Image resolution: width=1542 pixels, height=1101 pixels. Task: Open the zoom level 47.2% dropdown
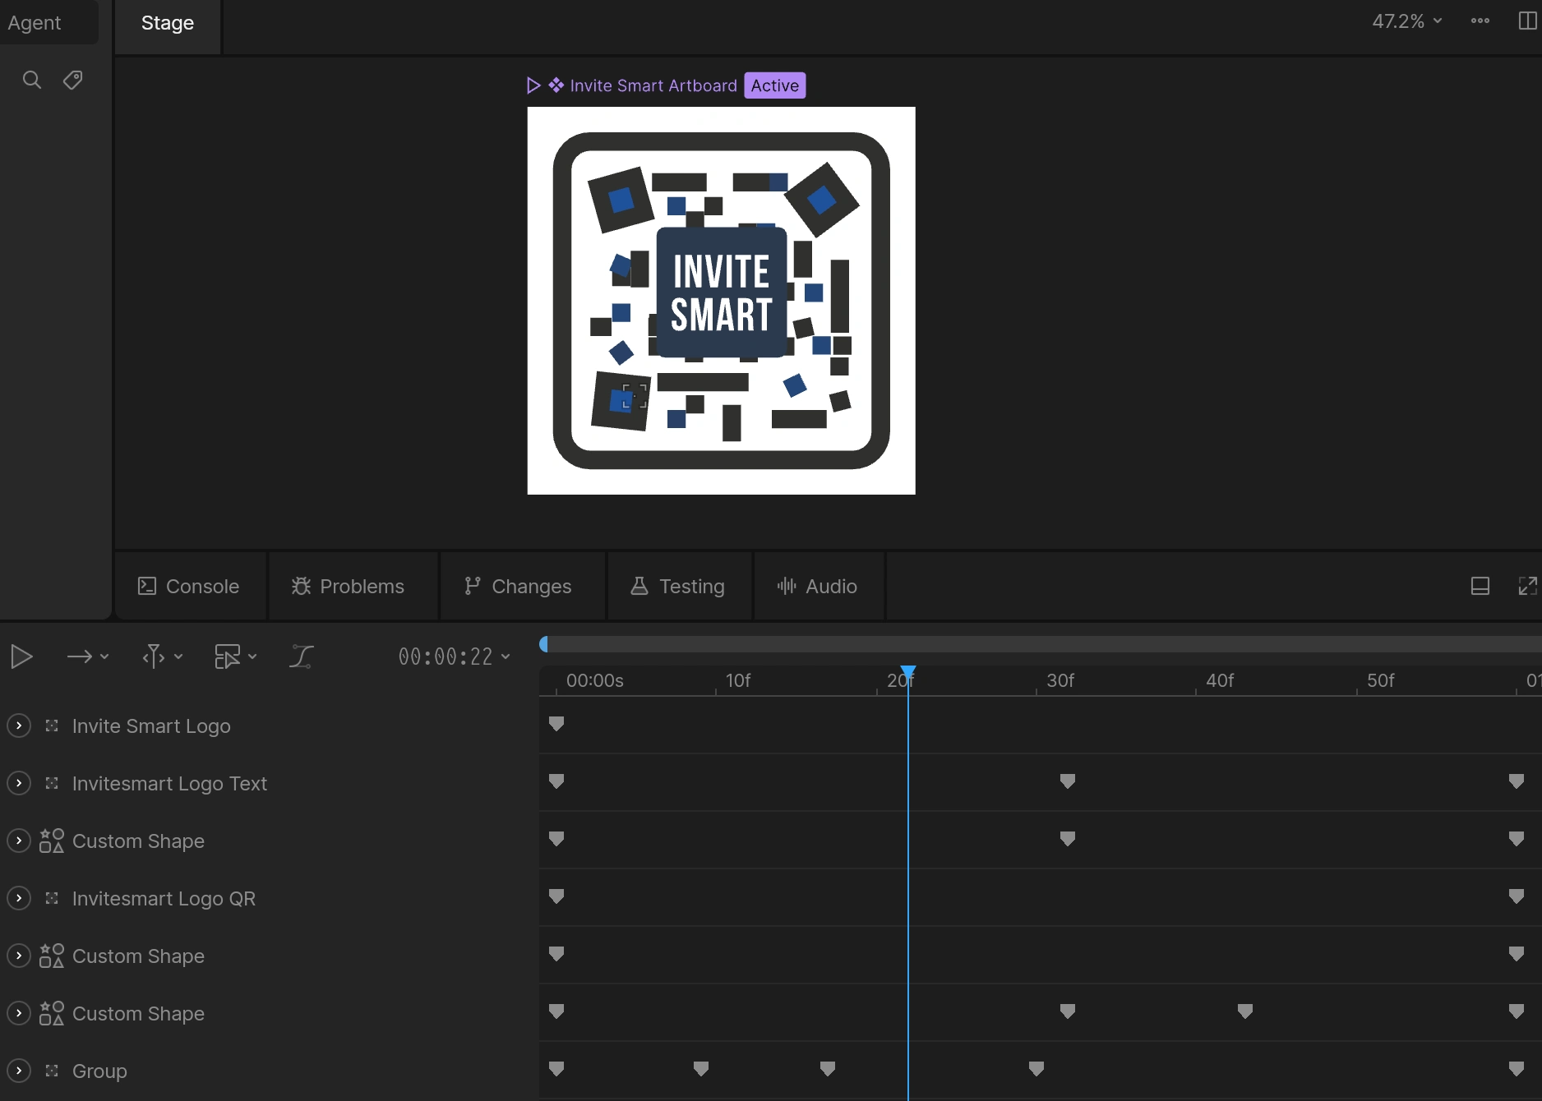(x=1407, y=21)
